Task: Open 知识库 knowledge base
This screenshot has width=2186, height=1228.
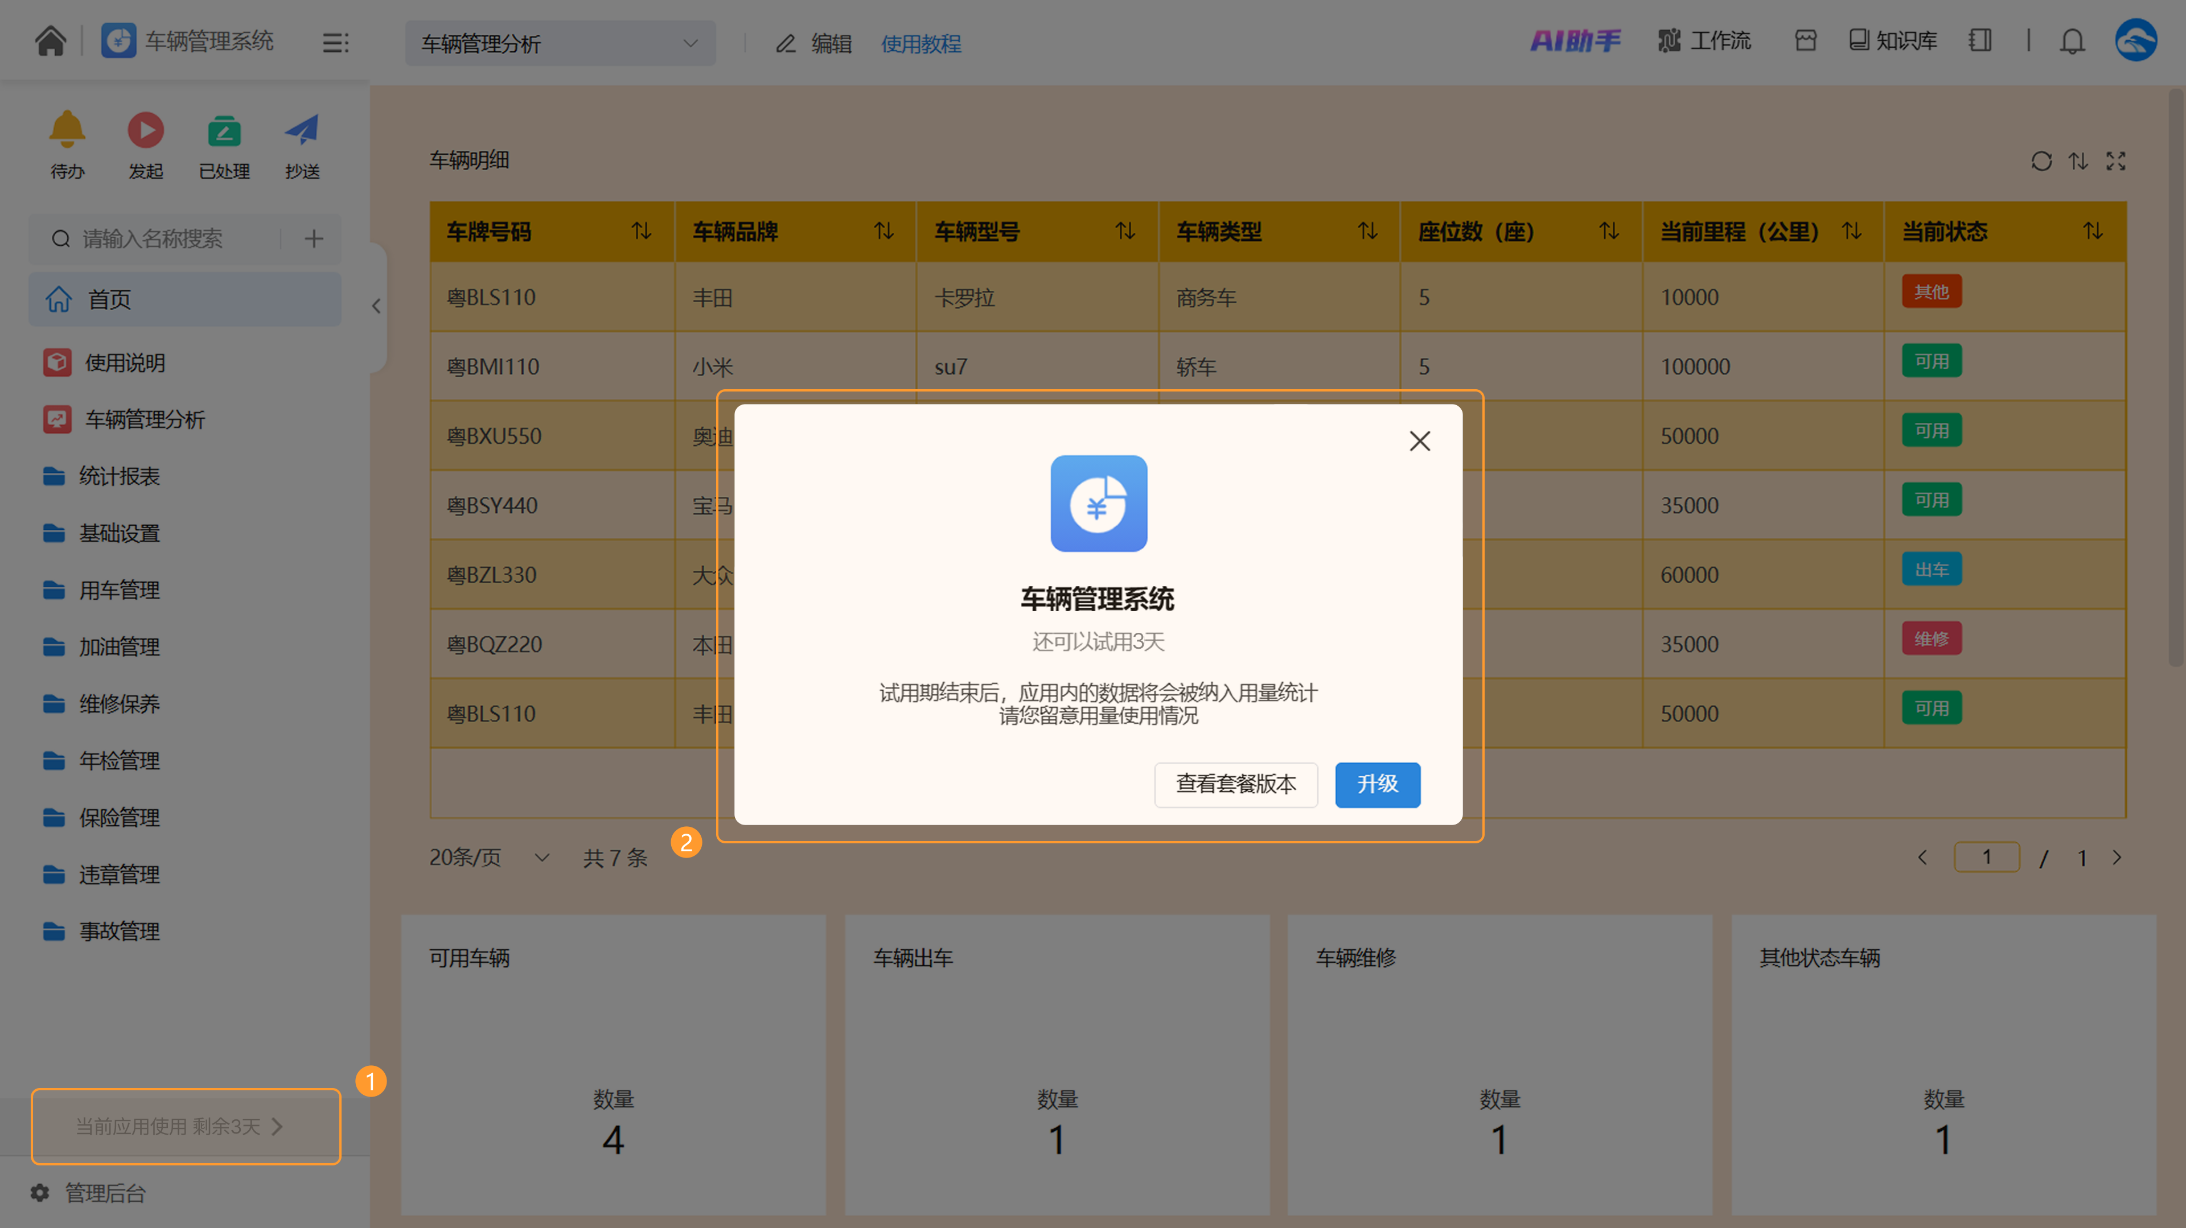Action: click(x=1892, y=41)
